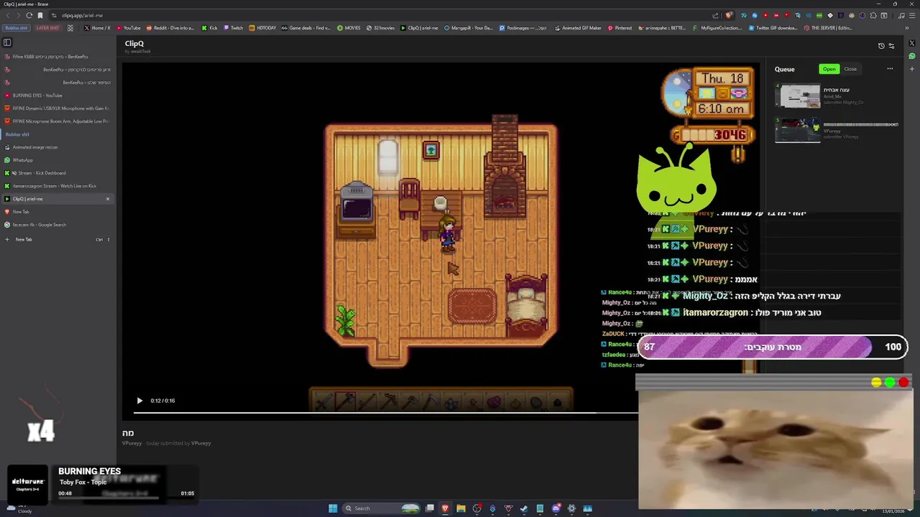Open the browser extensions puzzle icon
This screenshot has width=920, height=517.
pos(873,15)
